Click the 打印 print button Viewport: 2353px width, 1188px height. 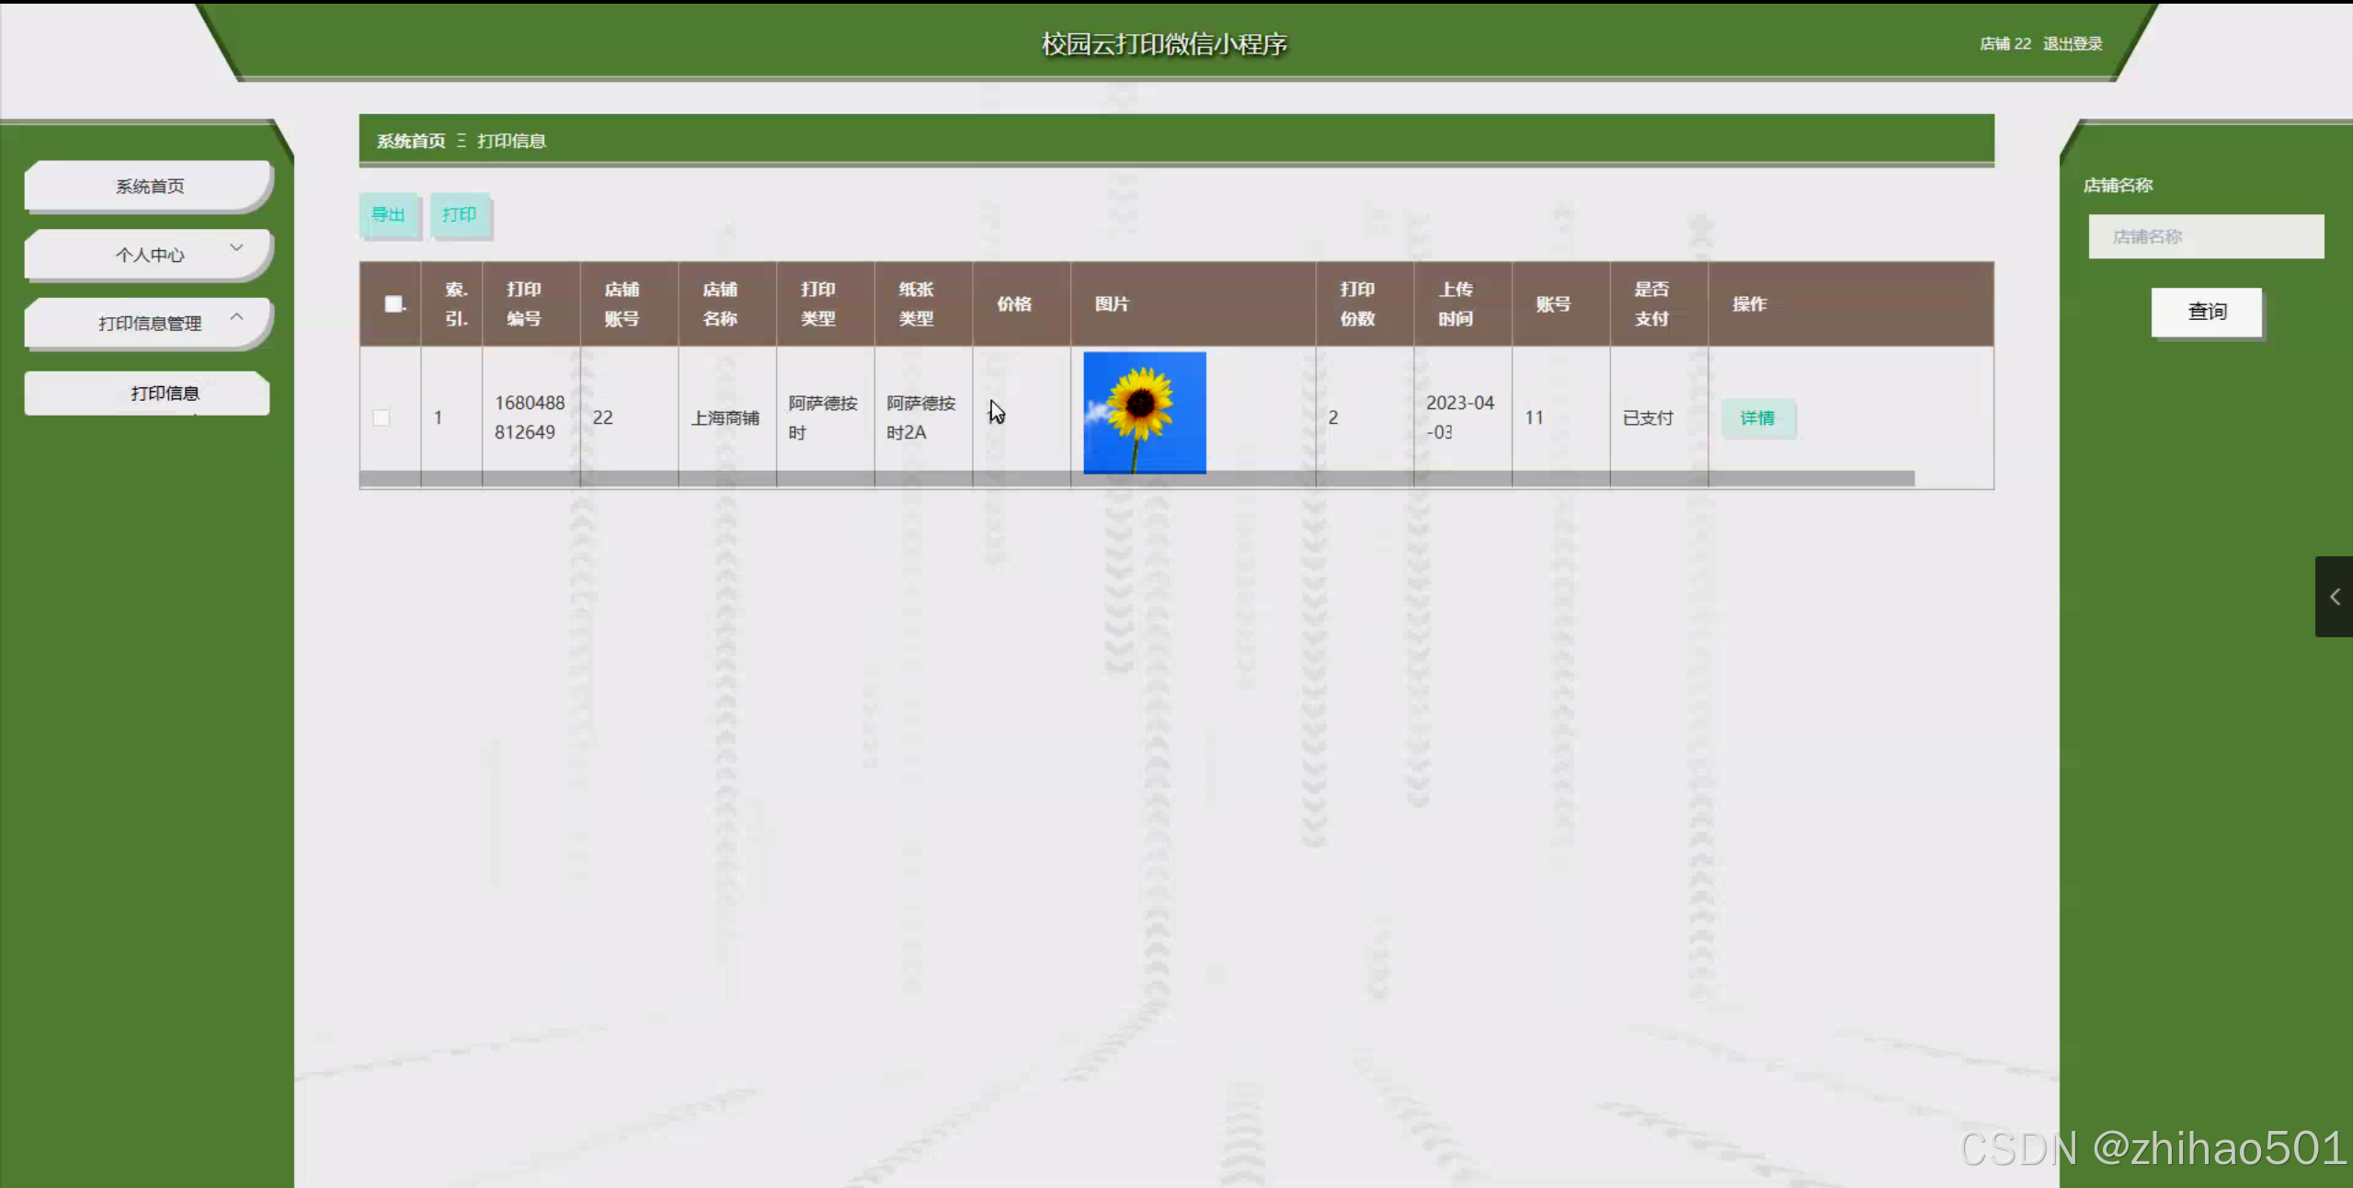click(459, 215)
